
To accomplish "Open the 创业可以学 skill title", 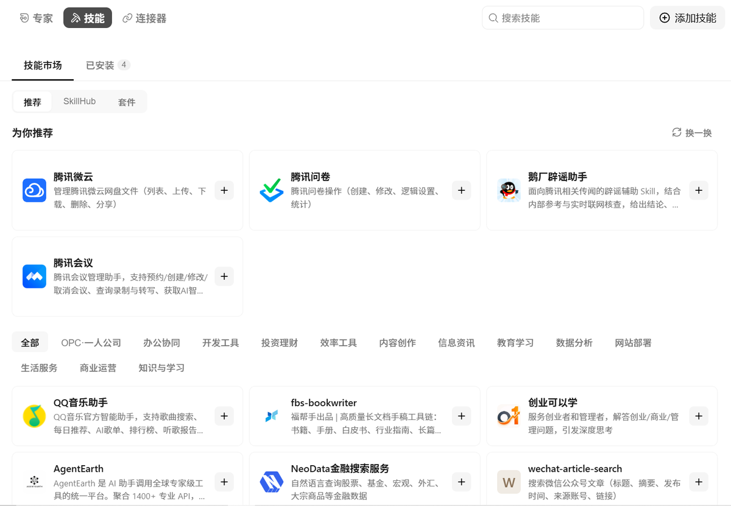I will [x=553, y=402].
